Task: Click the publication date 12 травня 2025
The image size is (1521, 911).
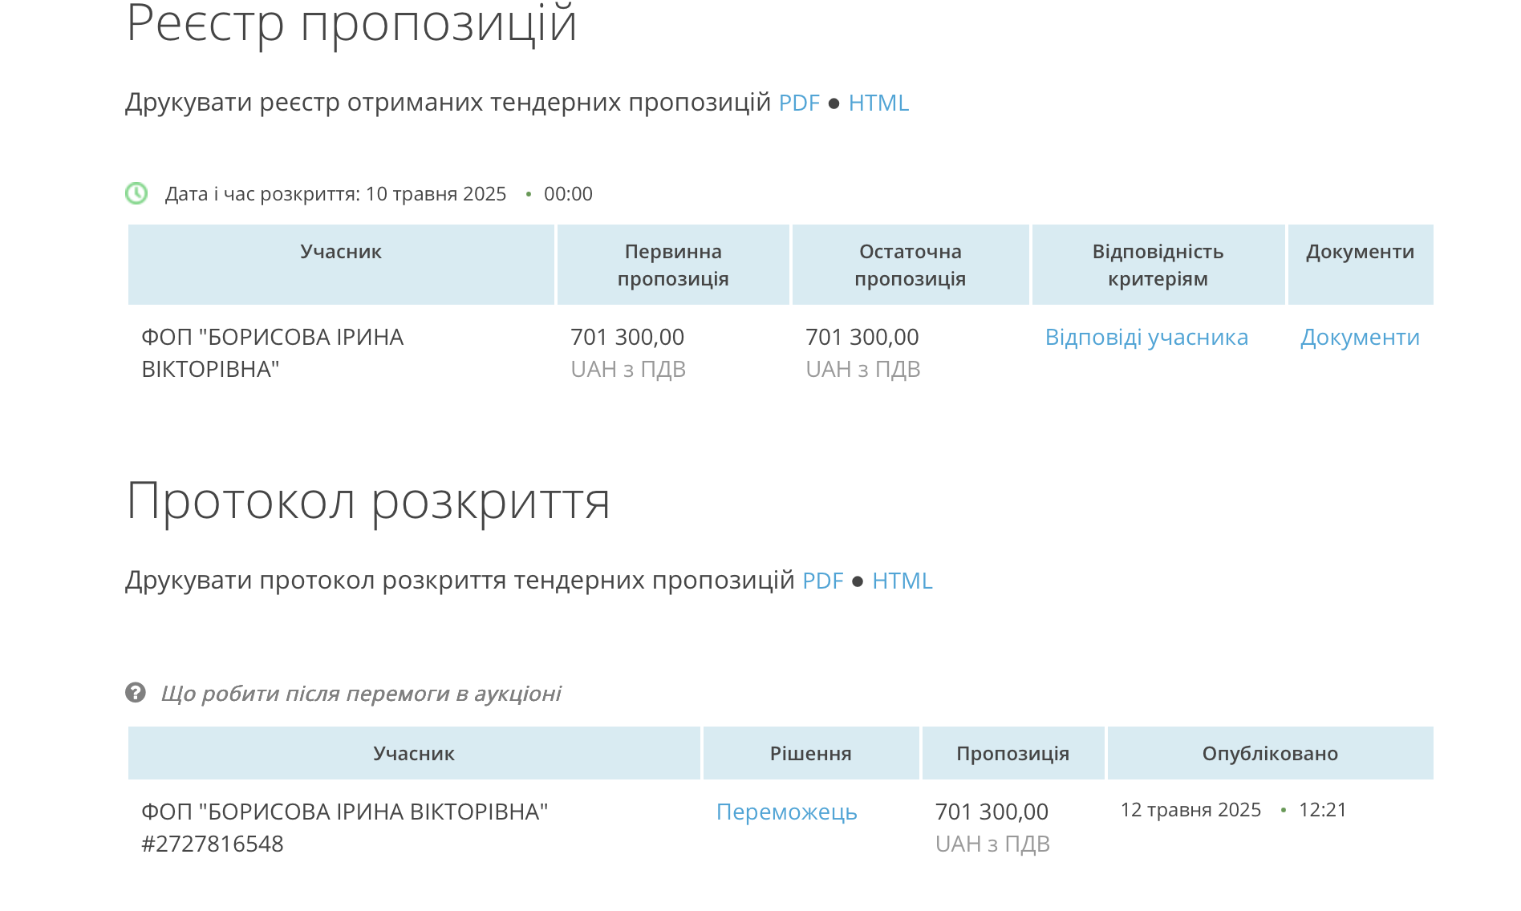Action: click(x=1190, y=810)
